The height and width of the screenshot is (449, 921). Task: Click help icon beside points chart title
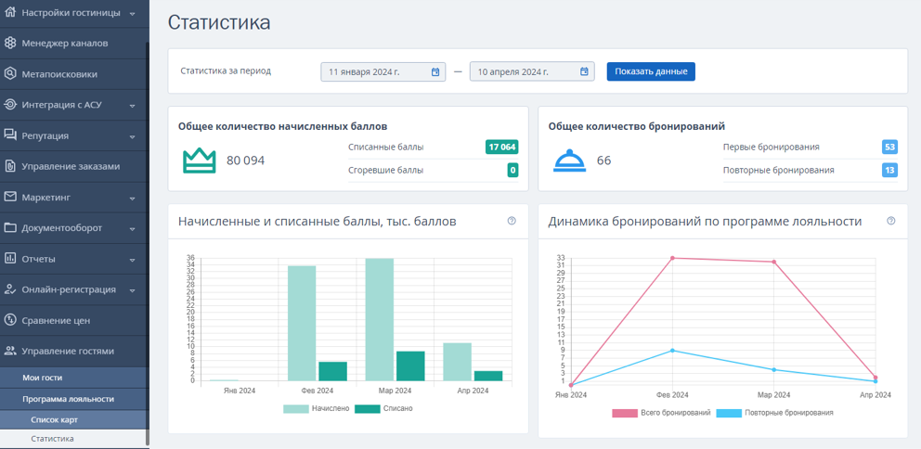(x=512, y=222)
